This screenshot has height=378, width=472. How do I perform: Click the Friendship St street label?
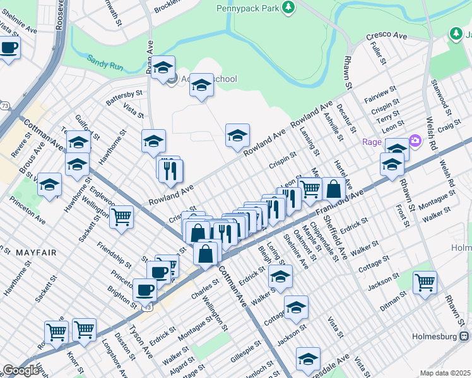114,255
